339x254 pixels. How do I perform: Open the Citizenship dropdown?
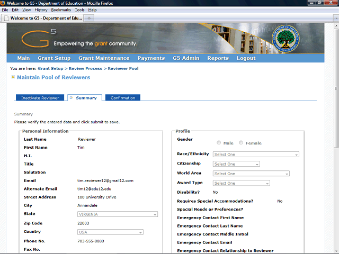click(x=236, y=164)
